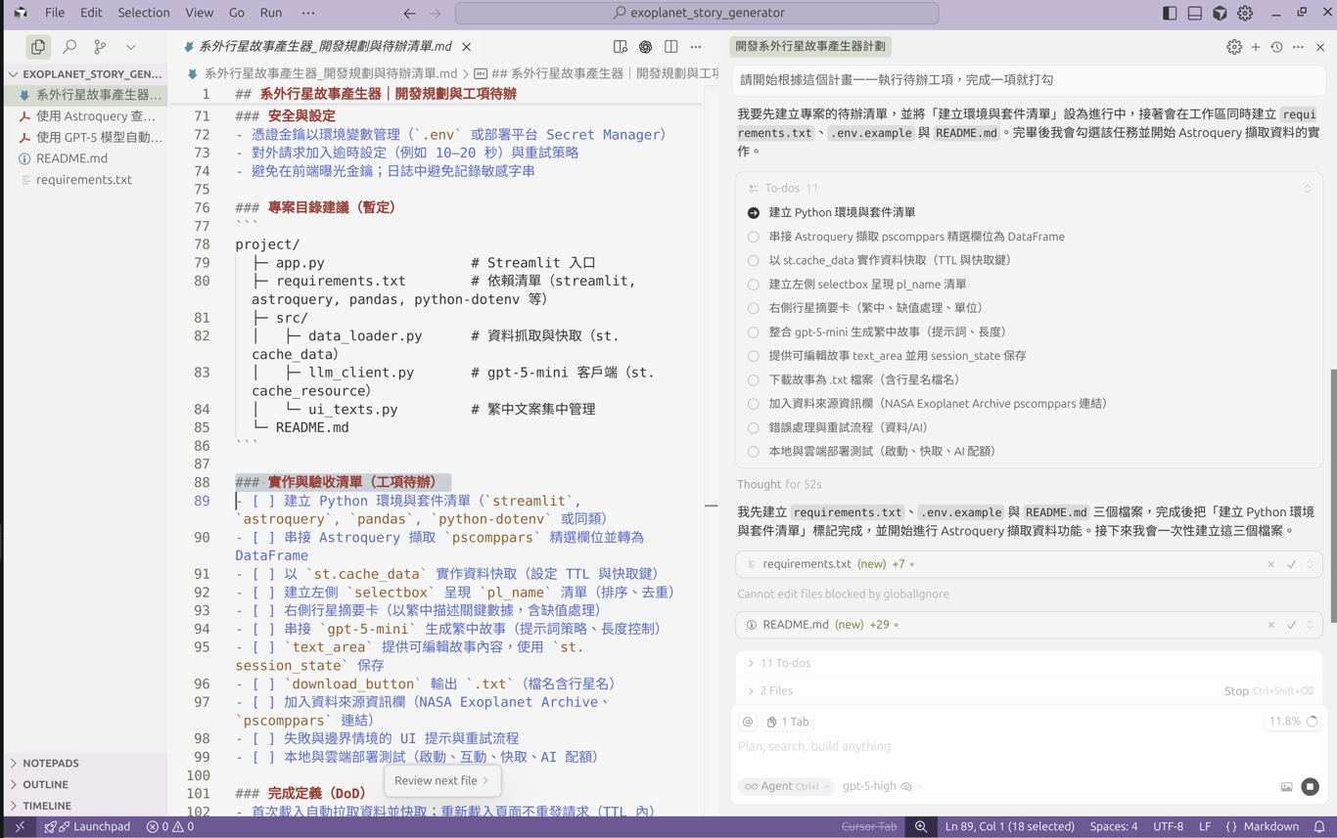
Task: Open the Selection menu
Action: 144,13
